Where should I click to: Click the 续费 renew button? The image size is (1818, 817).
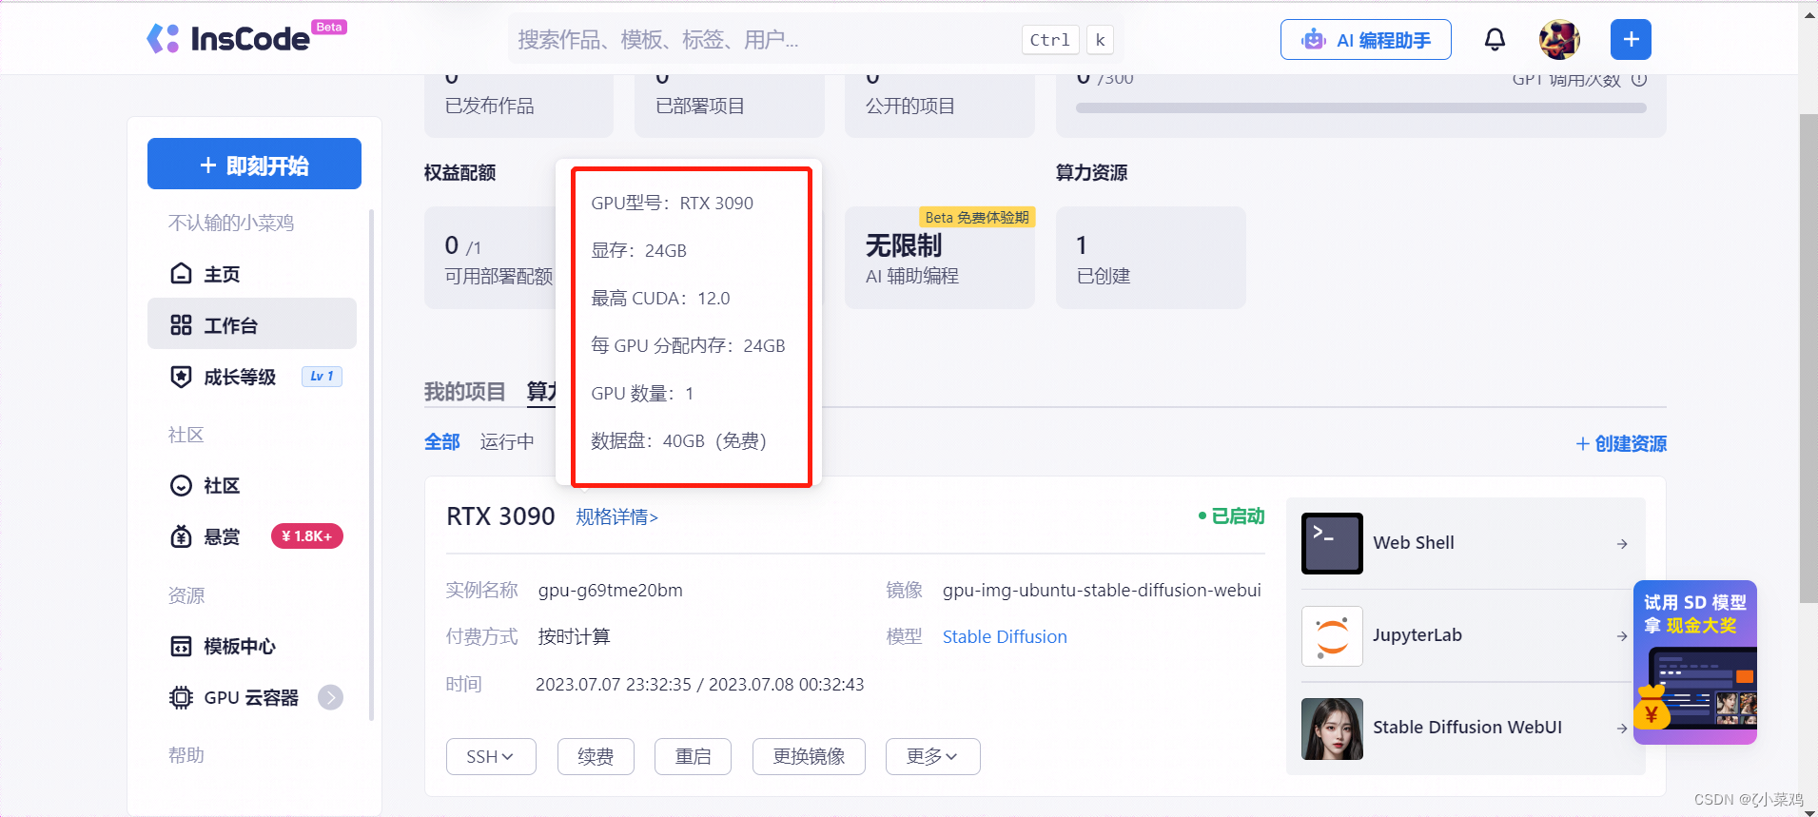click(596, 756)
